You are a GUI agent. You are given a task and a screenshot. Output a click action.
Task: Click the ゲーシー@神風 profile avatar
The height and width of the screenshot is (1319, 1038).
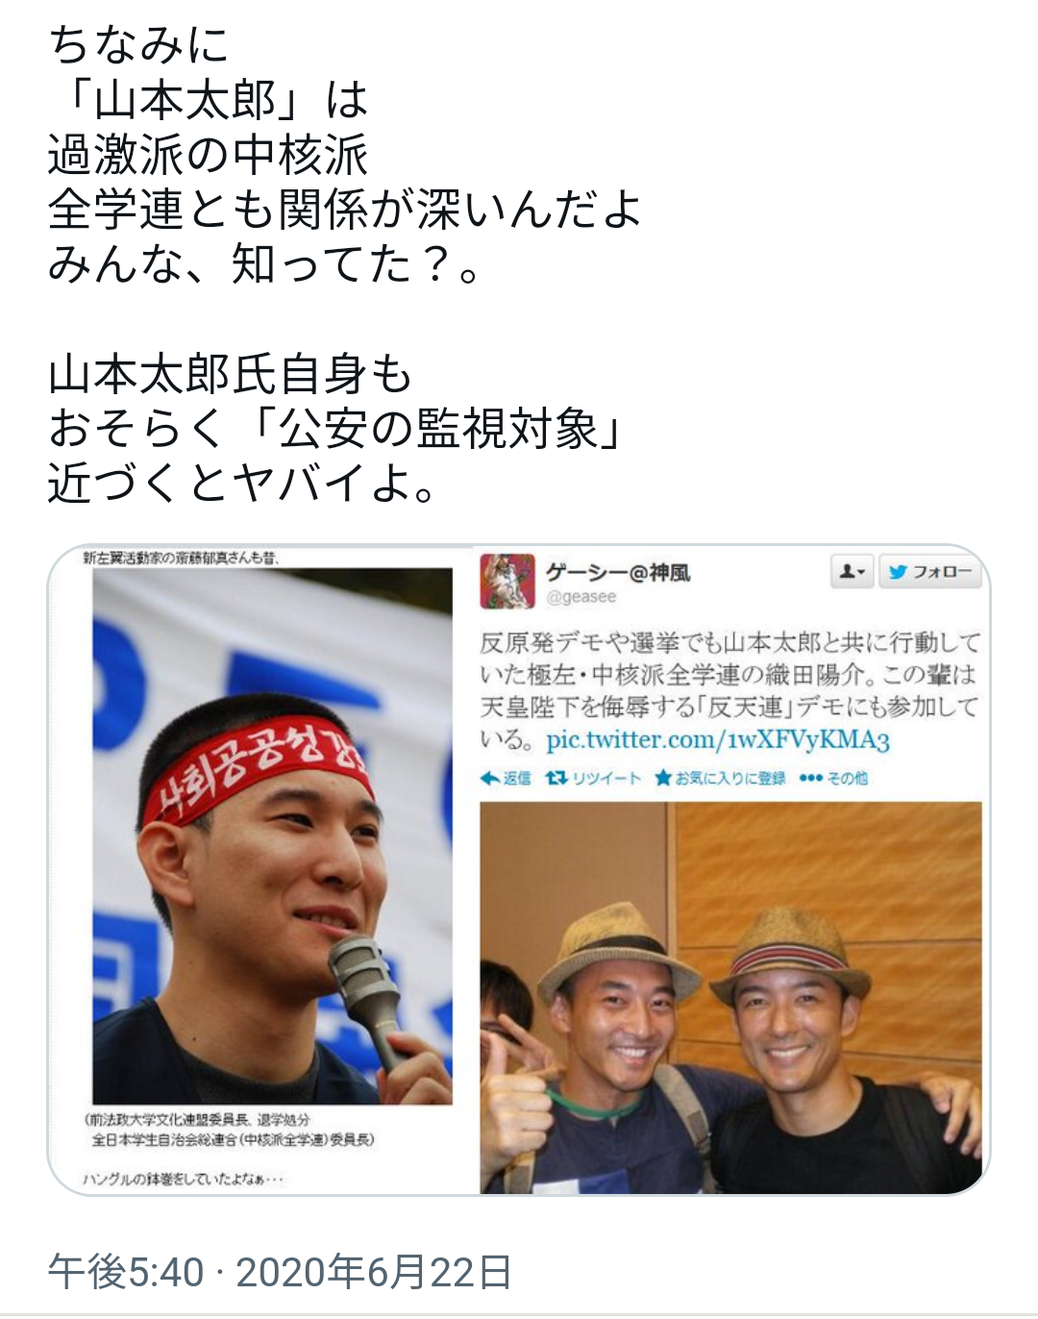coord(507,581)
